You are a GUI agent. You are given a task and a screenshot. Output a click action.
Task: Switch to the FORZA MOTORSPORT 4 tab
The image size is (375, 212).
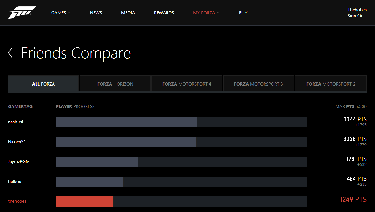[x=187, y=83]
